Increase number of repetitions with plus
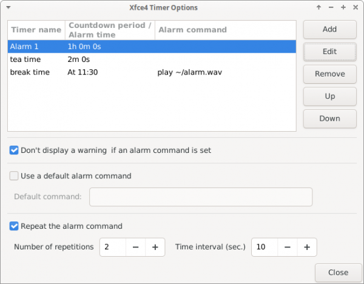Screen dimensions: 364x284 (x=155, y=247)
